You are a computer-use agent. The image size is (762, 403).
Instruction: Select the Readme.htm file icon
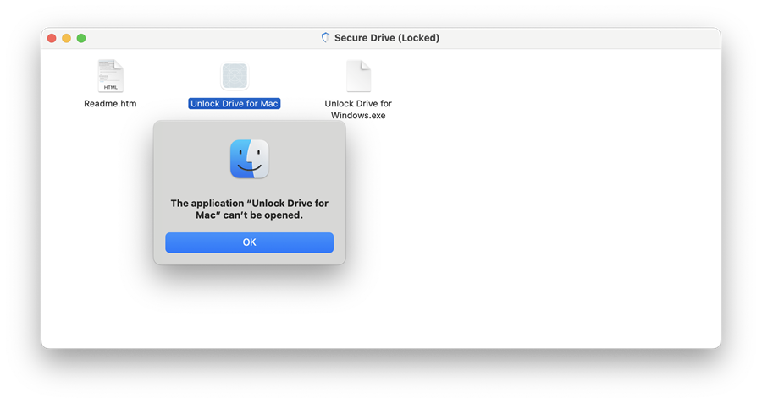110,76
